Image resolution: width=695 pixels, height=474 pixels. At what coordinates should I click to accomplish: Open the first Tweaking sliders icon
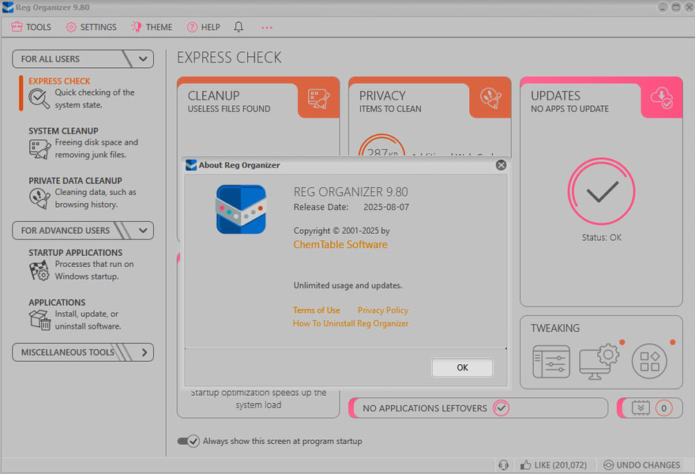tap(551, 362)
